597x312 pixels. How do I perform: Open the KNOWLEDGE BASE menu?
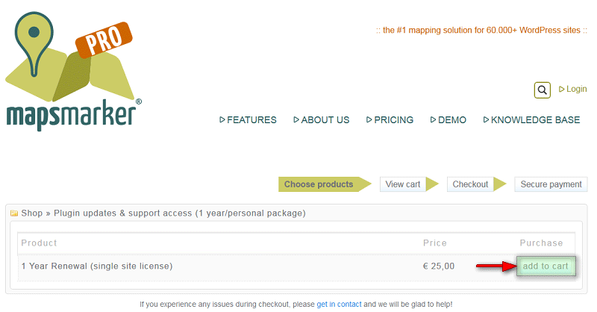(531, 120)
